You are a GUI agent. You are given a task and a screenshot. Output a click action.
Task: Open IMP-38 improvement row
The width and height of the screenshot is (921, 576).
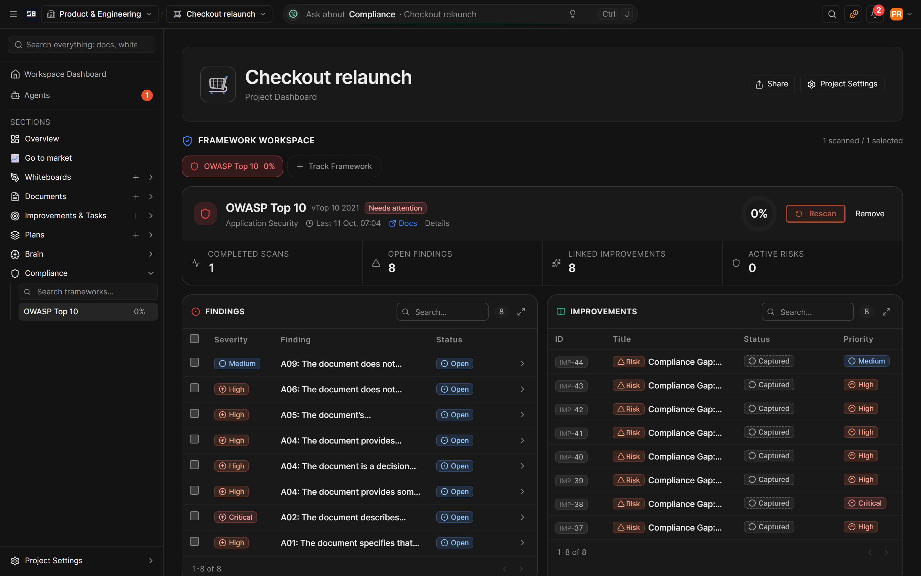pyautogui.click(x=725, y=504)
